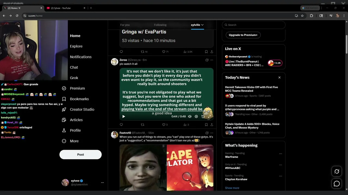This screenshot has width=348, height=195.
Task: Like the Zeros post with 3 likes
Action: pos(164,125)
